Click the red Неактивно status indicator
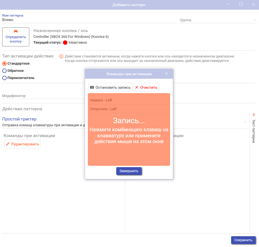 click(x=65, y=43)
